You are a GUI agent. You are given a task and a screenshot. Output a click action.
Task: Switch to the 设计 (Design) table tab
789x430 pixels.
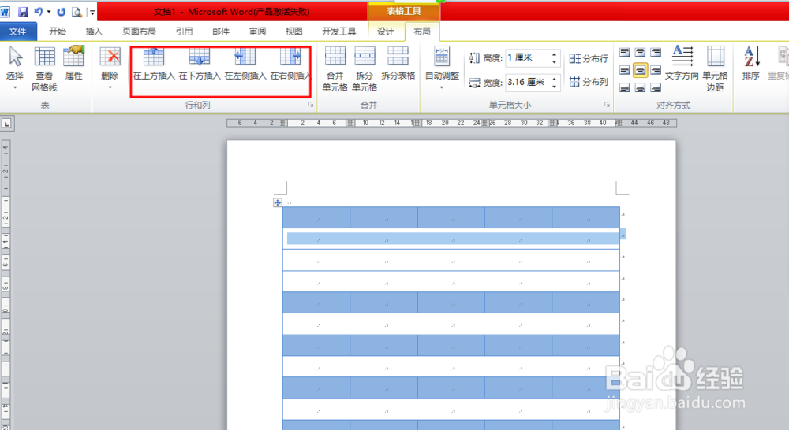(386, 32)
